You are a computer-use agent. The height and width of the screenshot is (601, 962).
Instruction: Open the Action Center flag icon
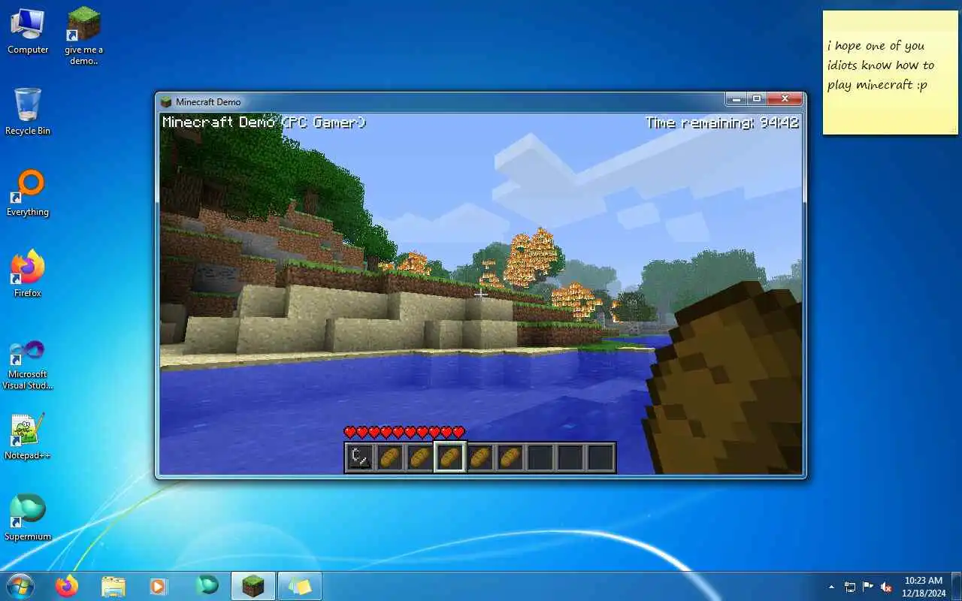868,587
